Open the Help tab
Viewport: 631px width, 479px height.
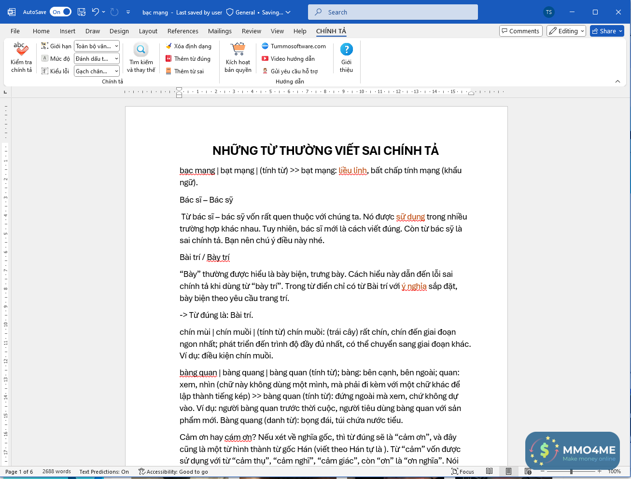click(300, 31)
